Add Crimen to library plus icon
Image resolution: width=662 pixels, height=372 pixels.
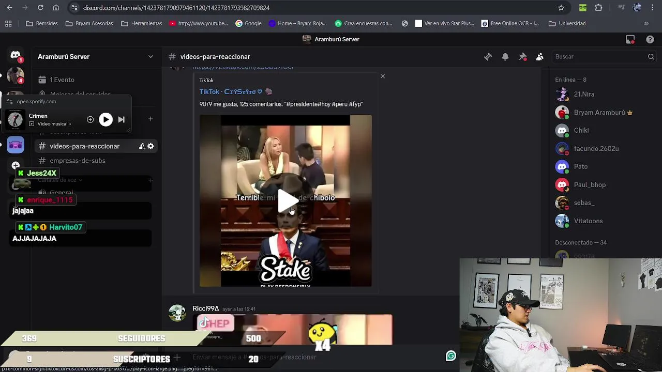pyautogui.click(x=91, y=119)
